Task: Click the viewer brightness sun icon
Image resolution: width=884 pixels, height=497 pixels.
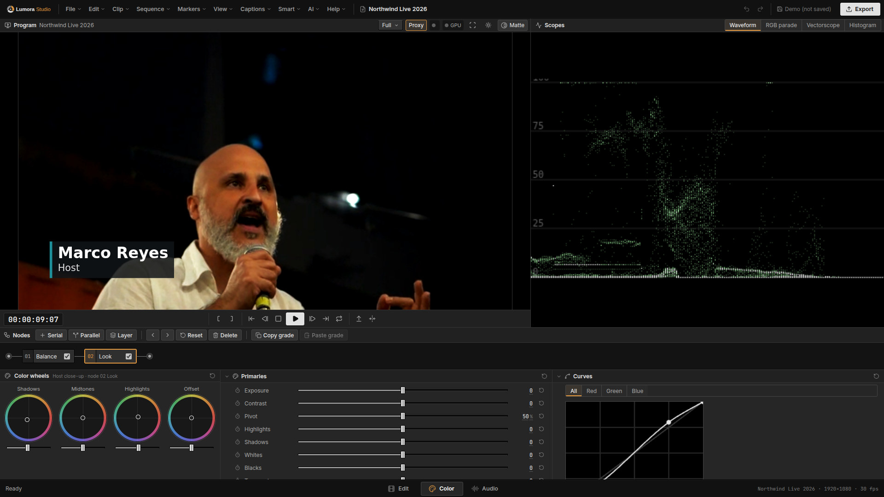Action: (x=488, y=25)
